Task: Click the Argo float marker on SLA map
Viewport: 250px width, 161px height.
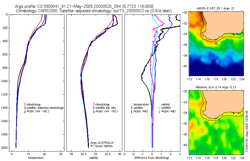Action: [216, 123]
